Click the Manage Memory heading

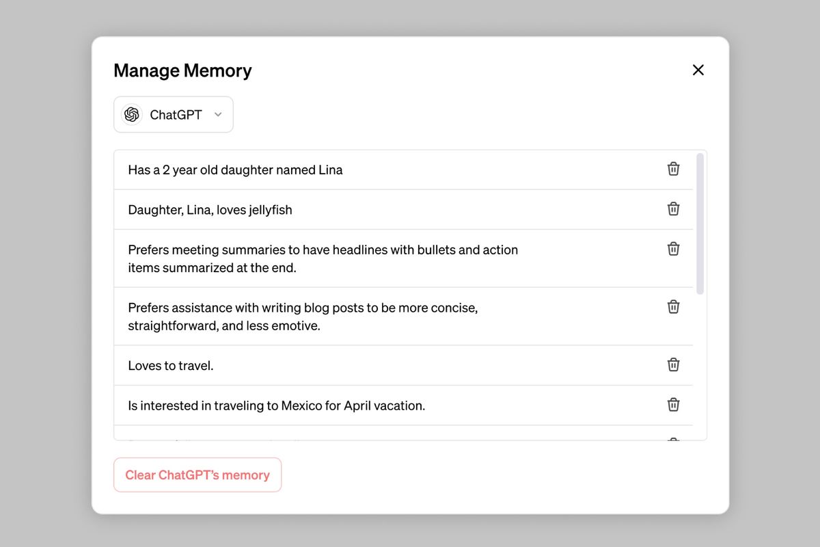click(x=182, y=70)
